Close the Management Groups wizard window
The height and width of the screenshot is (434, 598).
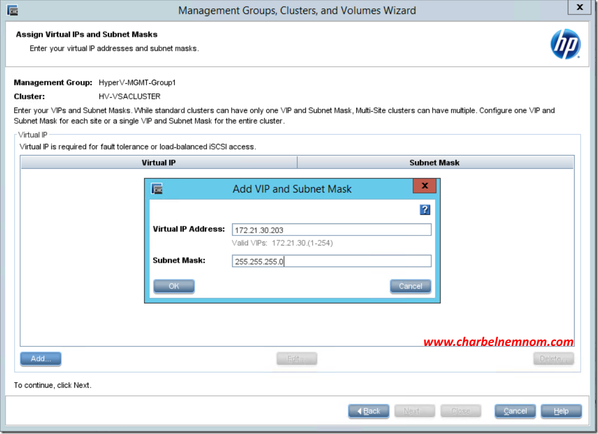tap(580, 7)
